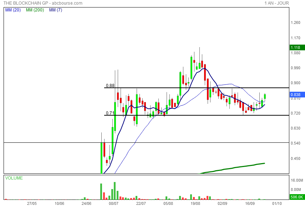Image resolution: width=305 pixels, height=207 pixels.
Task: Click the green 1.118 price tag
Action: pyautogui.click(x=297, y=47)
